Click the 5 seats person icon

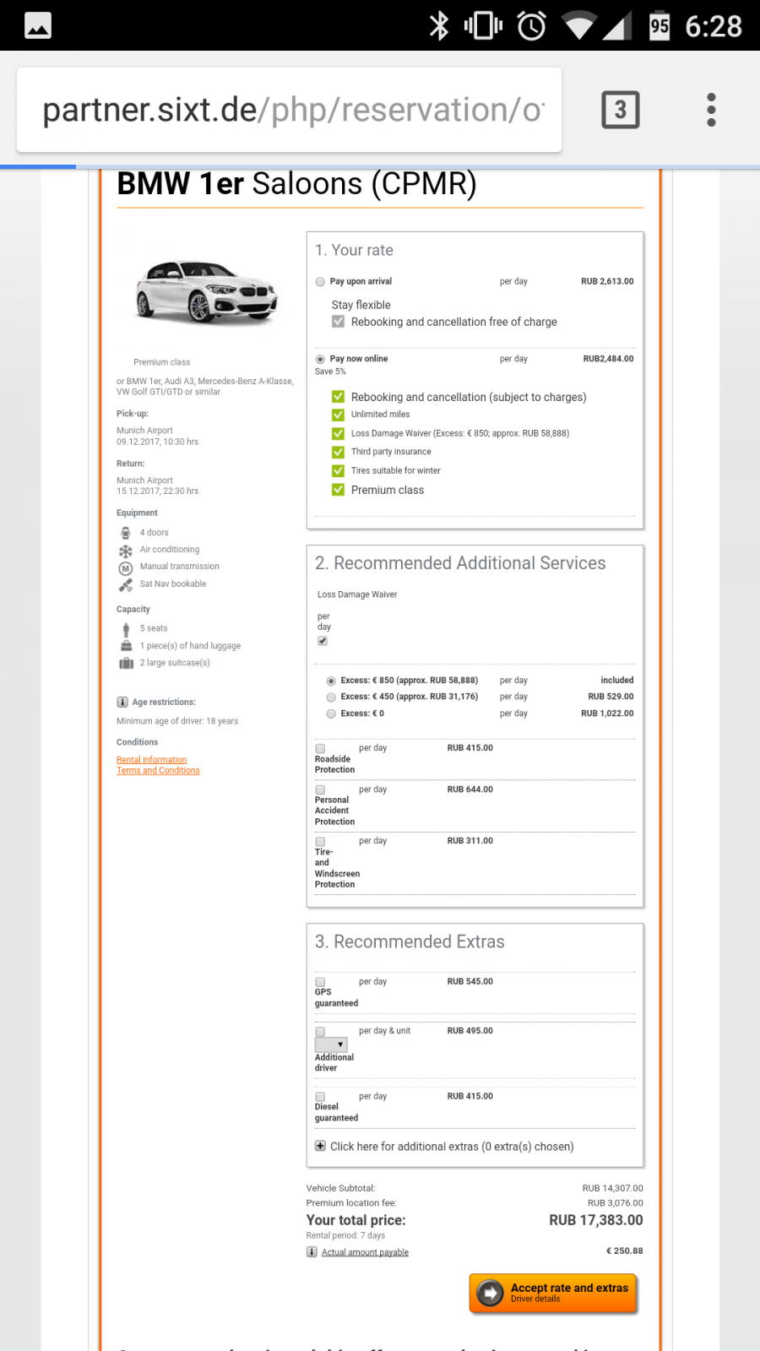pos(126,629)
